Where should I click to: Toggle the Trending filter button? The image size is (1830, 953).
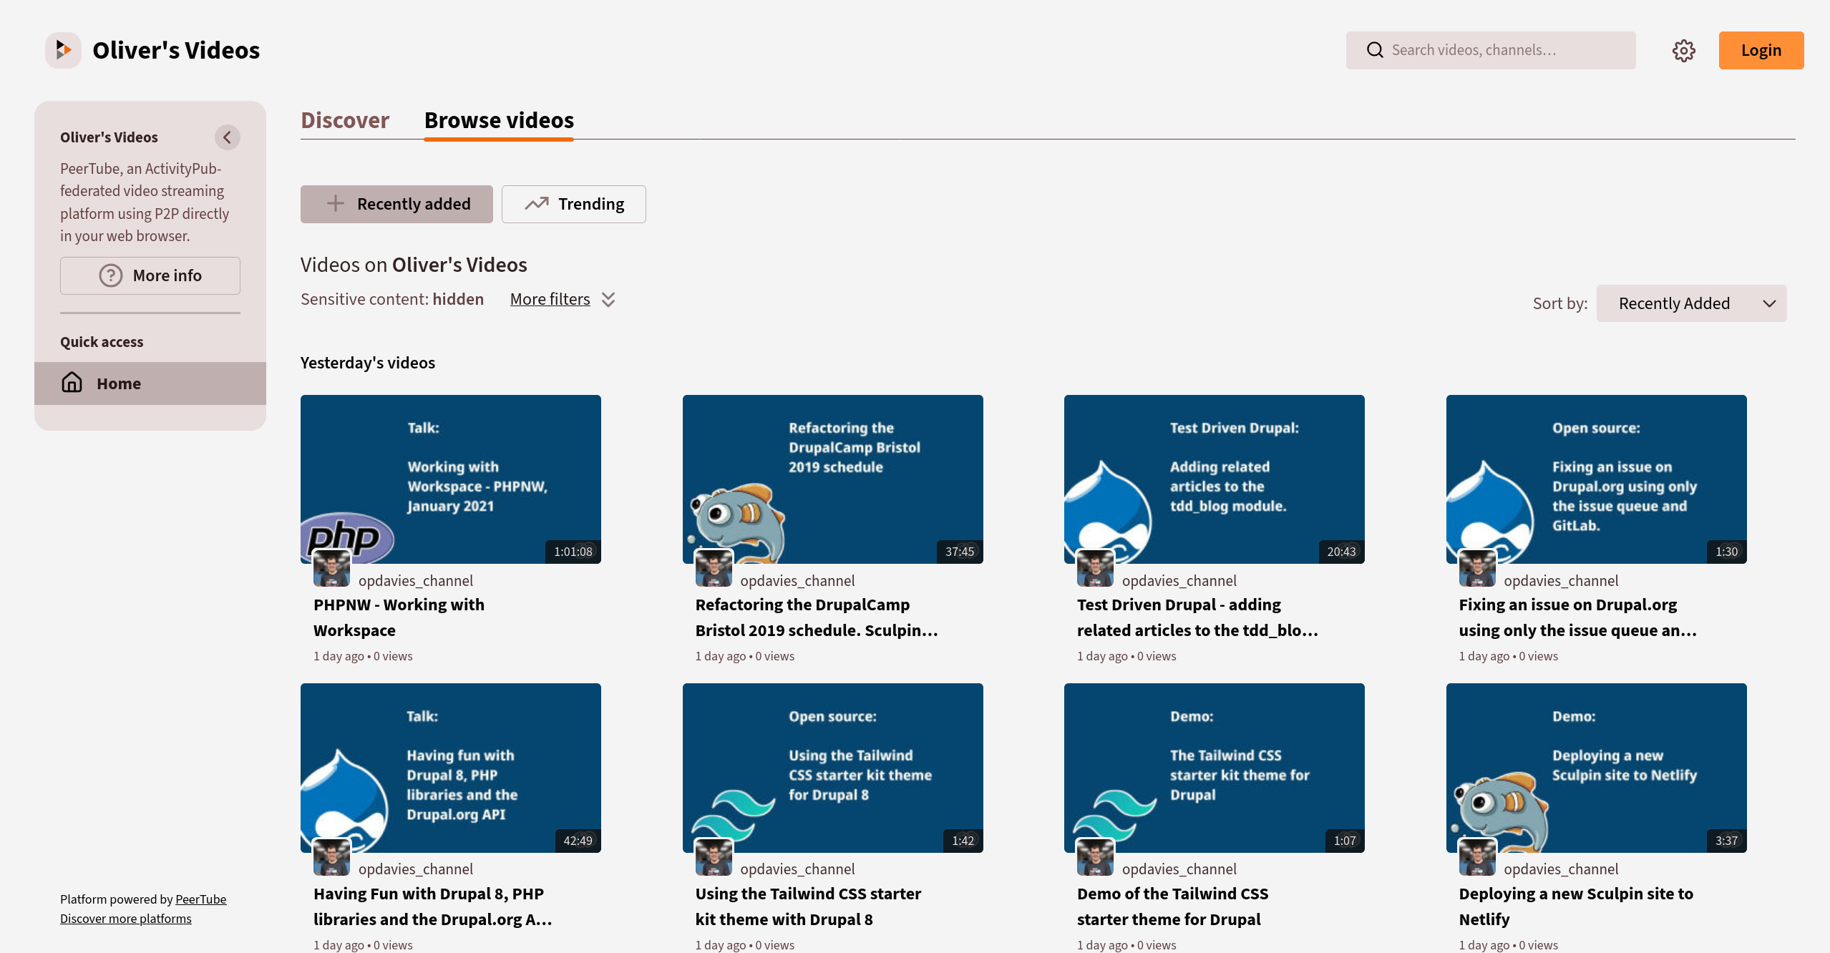573,204
